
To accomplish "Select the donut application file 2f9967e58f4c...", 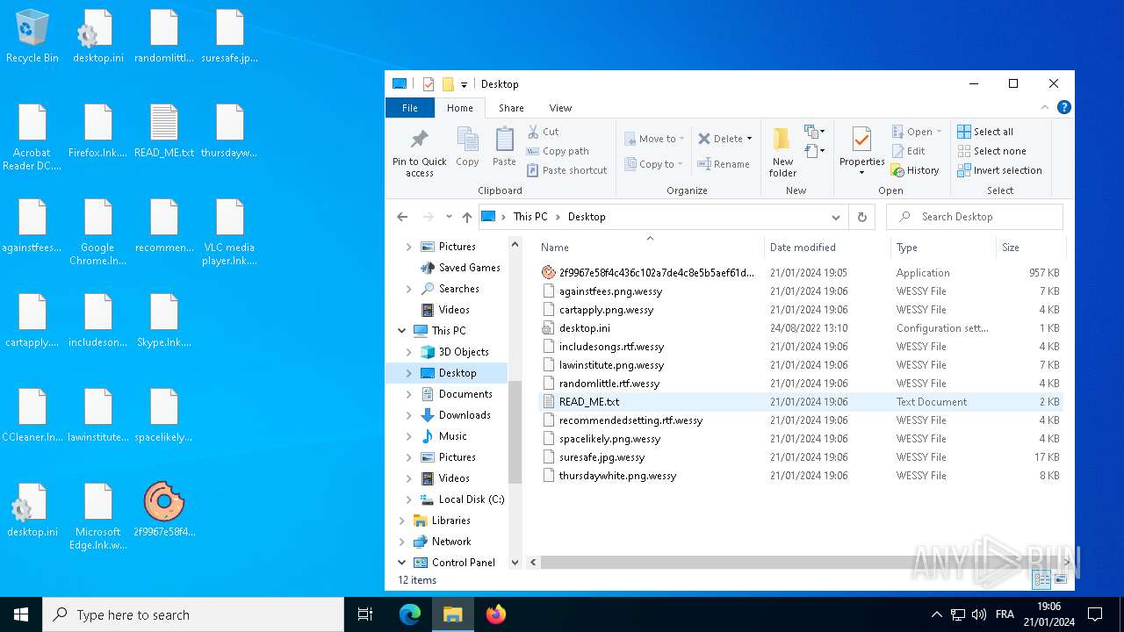I will [x=648, y=273].
